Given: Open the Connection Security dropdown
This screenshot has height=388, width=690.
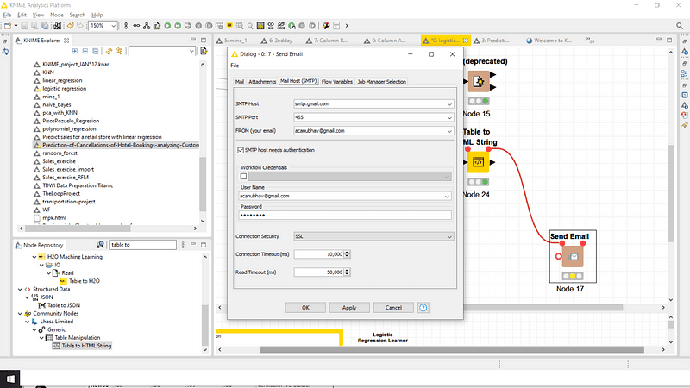Looking at the screenshot, I should tap(449, 236).
